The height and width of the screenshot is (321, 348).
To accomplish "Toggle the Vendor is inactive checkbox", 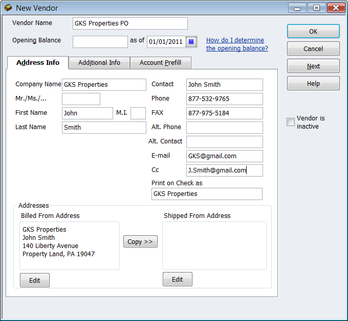I will coord(291,122).
